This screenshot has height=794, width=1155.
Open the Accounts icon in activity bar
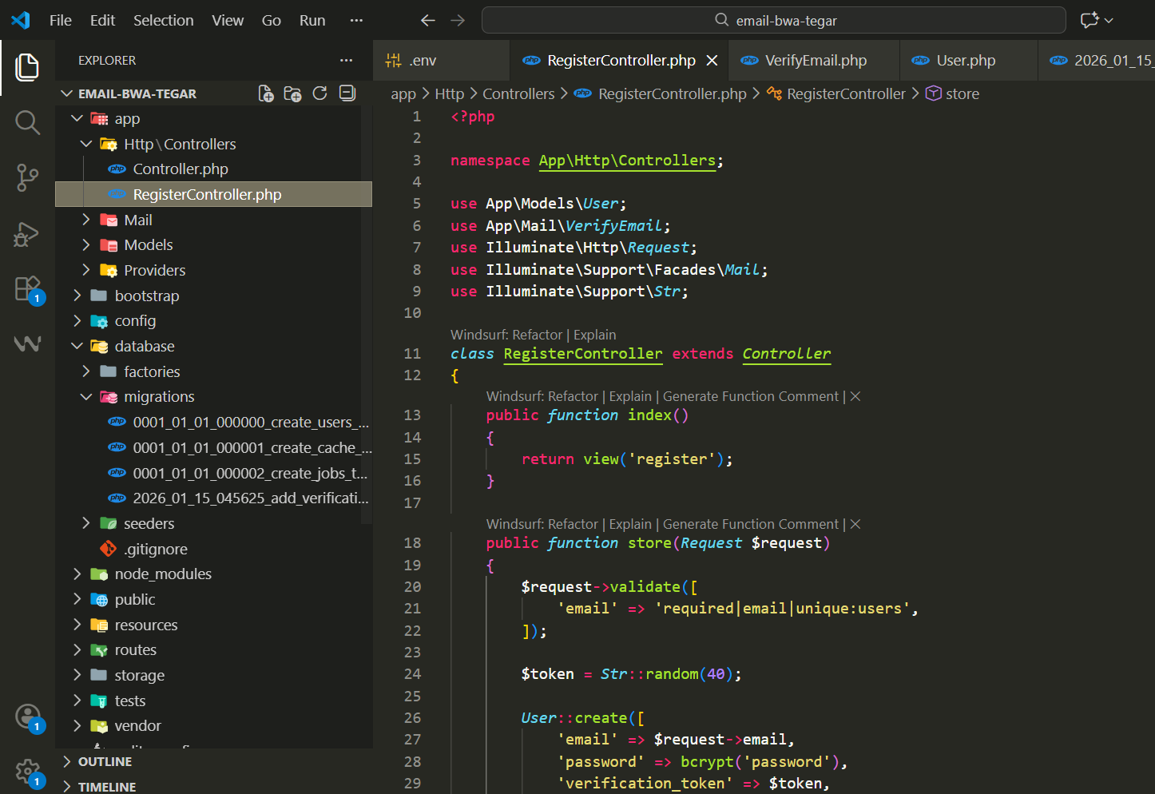(27, 716)
